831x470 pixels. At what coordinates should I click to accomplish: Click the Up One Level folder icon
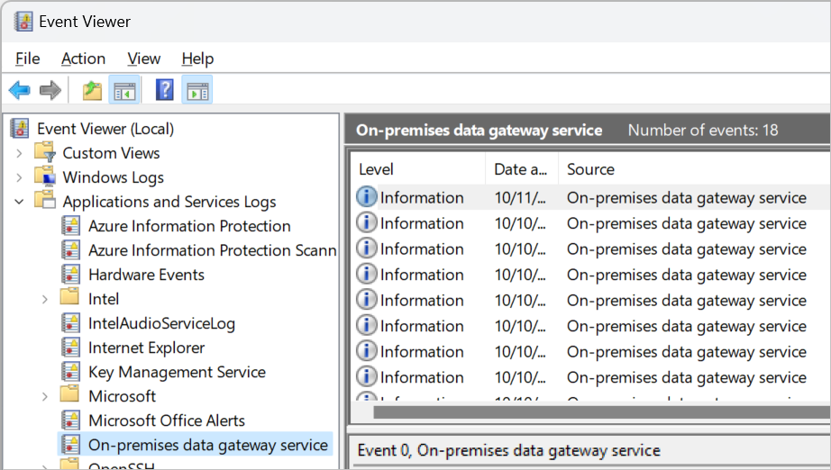click(92, 90)
